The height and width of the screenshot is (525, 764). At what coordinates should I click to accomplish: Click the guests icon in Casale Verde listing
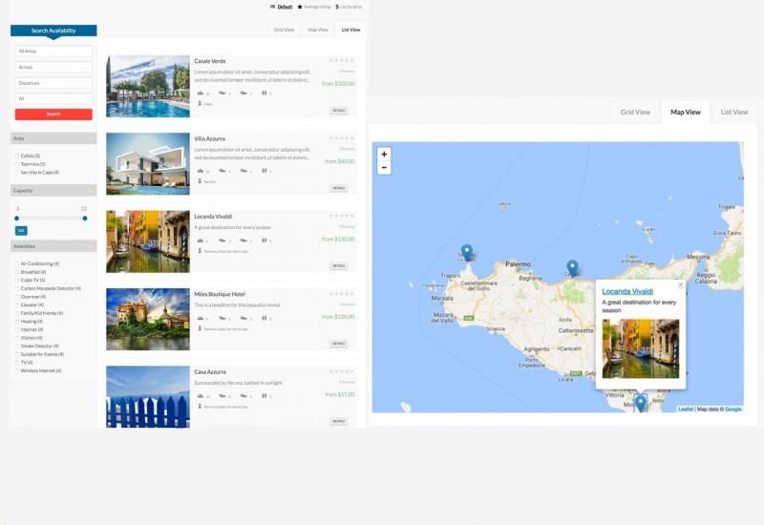point(201,93)
